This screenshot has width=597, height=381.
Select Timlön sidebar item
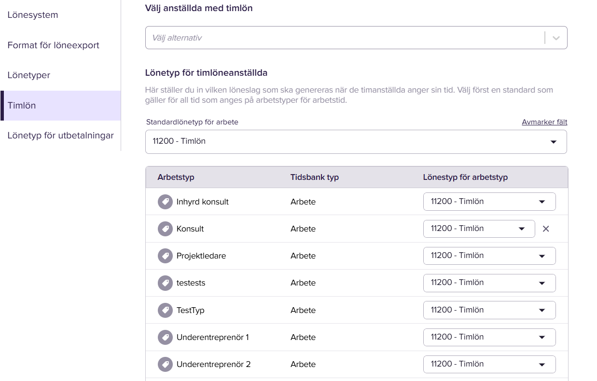point(61,106)
